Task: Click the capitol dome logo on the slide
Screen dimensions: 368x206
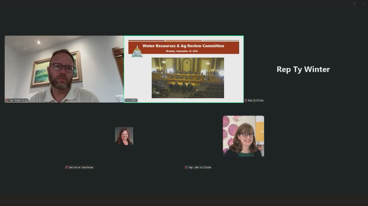Action: (x=137, y=51)
